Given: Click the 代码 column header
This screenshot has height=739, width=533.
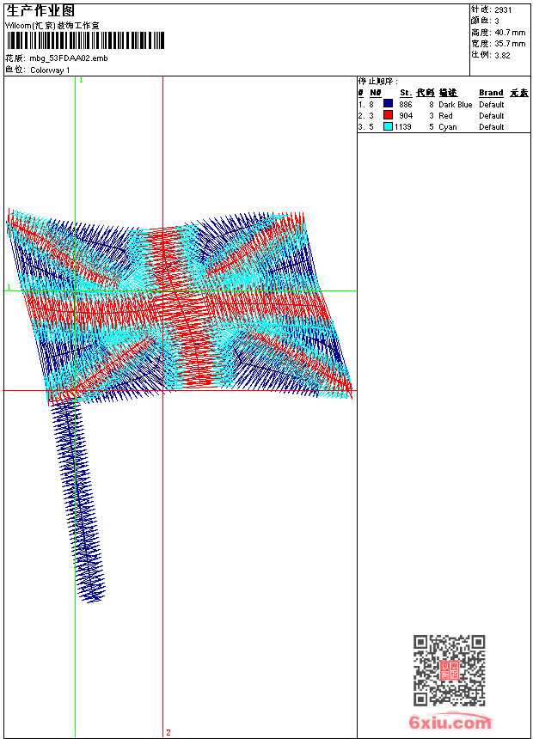Looking at the screenshot, I should click(x=425, y=93).
